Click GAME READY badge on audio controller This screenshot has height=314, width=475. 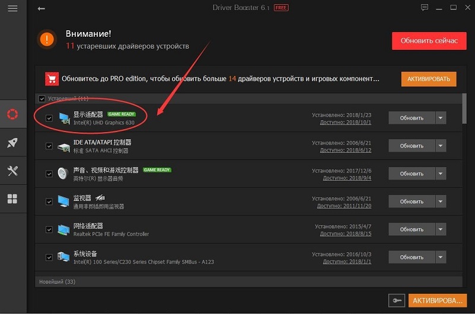click(x=157, y=169)
